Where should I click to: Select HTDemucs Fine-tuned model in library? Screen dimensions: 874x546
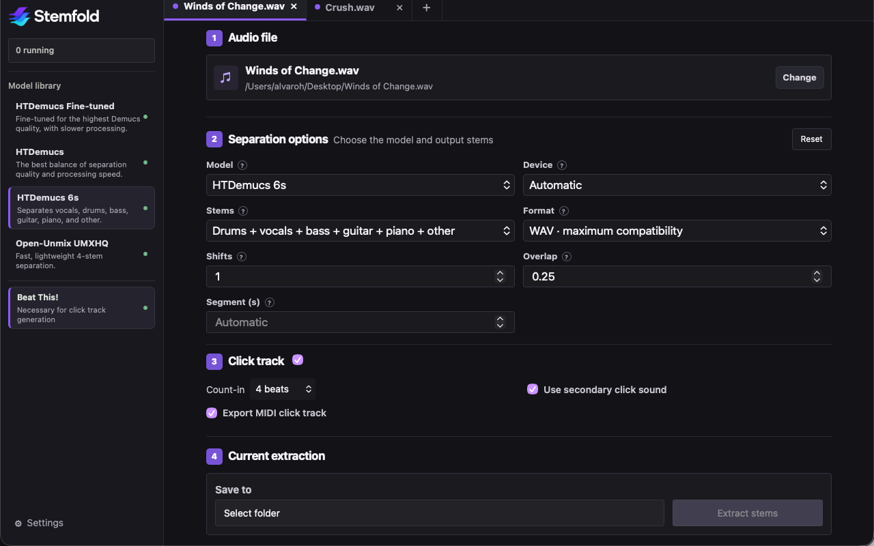pyautogui.click(x=81, y=117)
